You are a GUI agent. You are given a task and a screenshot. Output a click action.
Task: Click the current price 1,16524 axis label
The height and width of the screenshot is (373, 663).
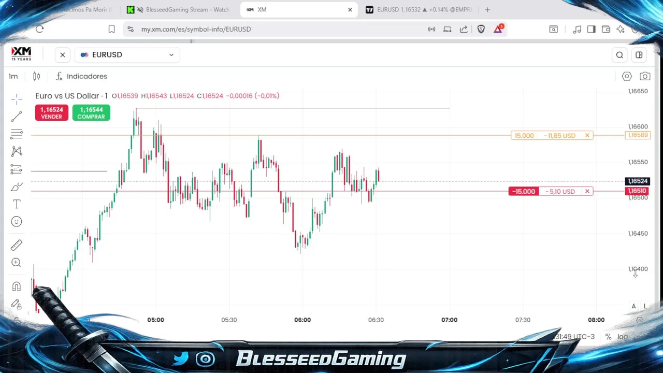(x=637, y=181)
